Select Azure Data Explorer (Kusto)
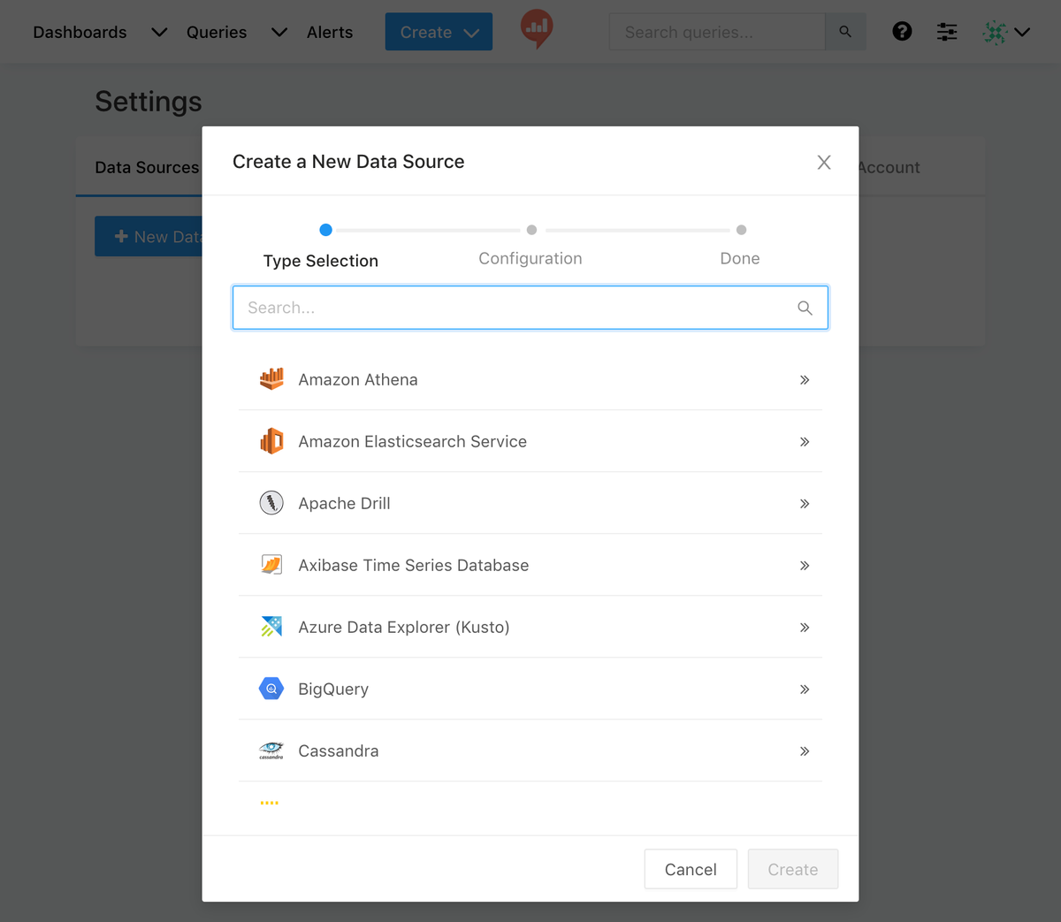This screenshot has height=922, width=1061. point(530,627)
